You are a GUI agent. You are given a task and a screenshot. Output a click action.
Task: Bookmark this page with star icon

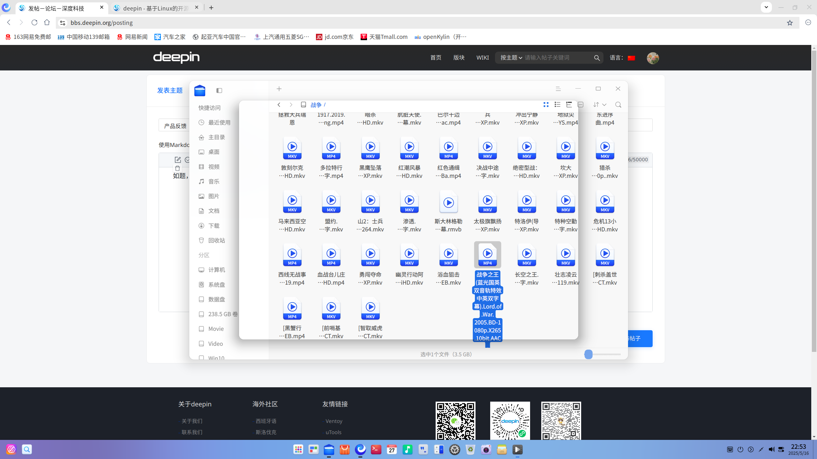(790, 23)
